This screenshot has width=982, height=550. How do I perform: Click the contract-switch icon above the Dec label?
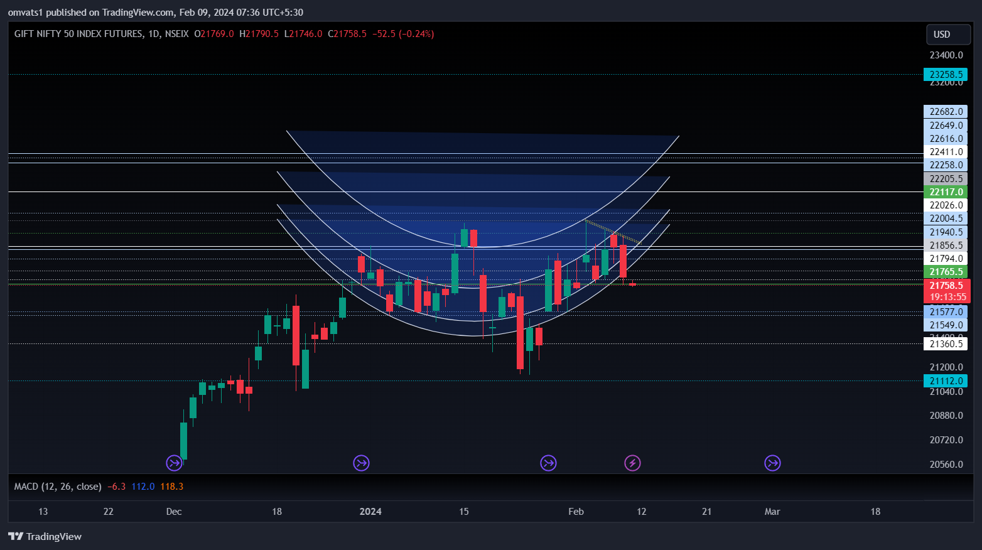[x=174, y=463]
